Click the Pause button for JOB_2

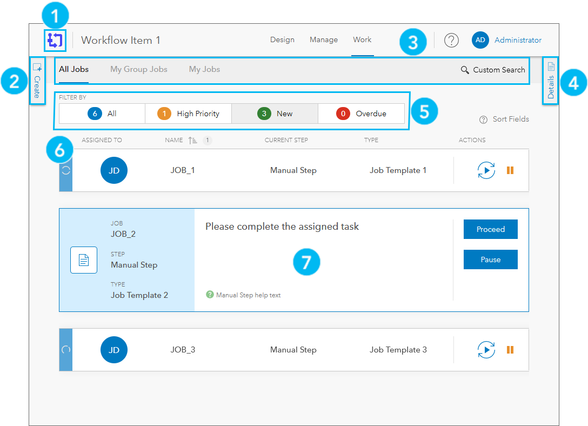490,259
